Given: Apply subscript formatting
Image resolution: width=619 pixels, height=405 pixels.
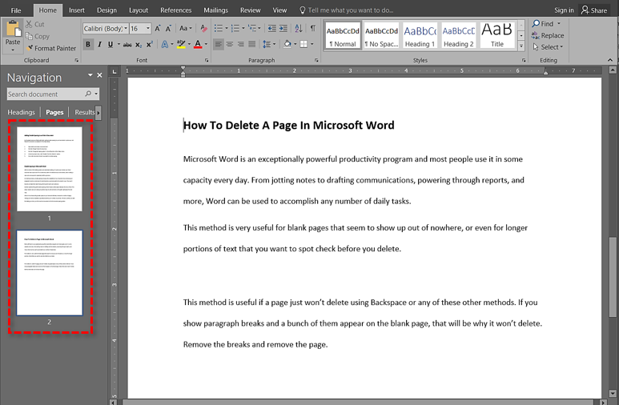Looking at the screenshot, I should (x=140, y=45).
